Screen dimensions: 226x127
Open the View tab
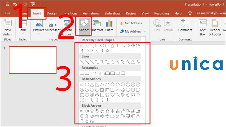tap(145, 13)
